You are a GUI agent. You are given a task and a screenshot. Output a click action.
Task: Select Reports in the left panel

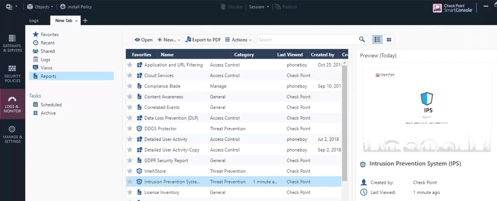click(x=71, y=76)
